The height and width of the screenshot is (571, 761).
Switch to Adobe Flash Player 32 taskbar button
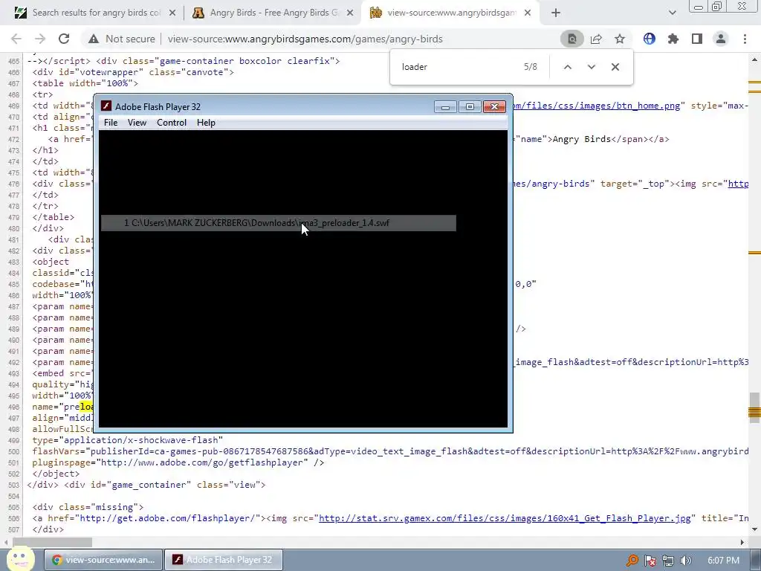[223, 560]
